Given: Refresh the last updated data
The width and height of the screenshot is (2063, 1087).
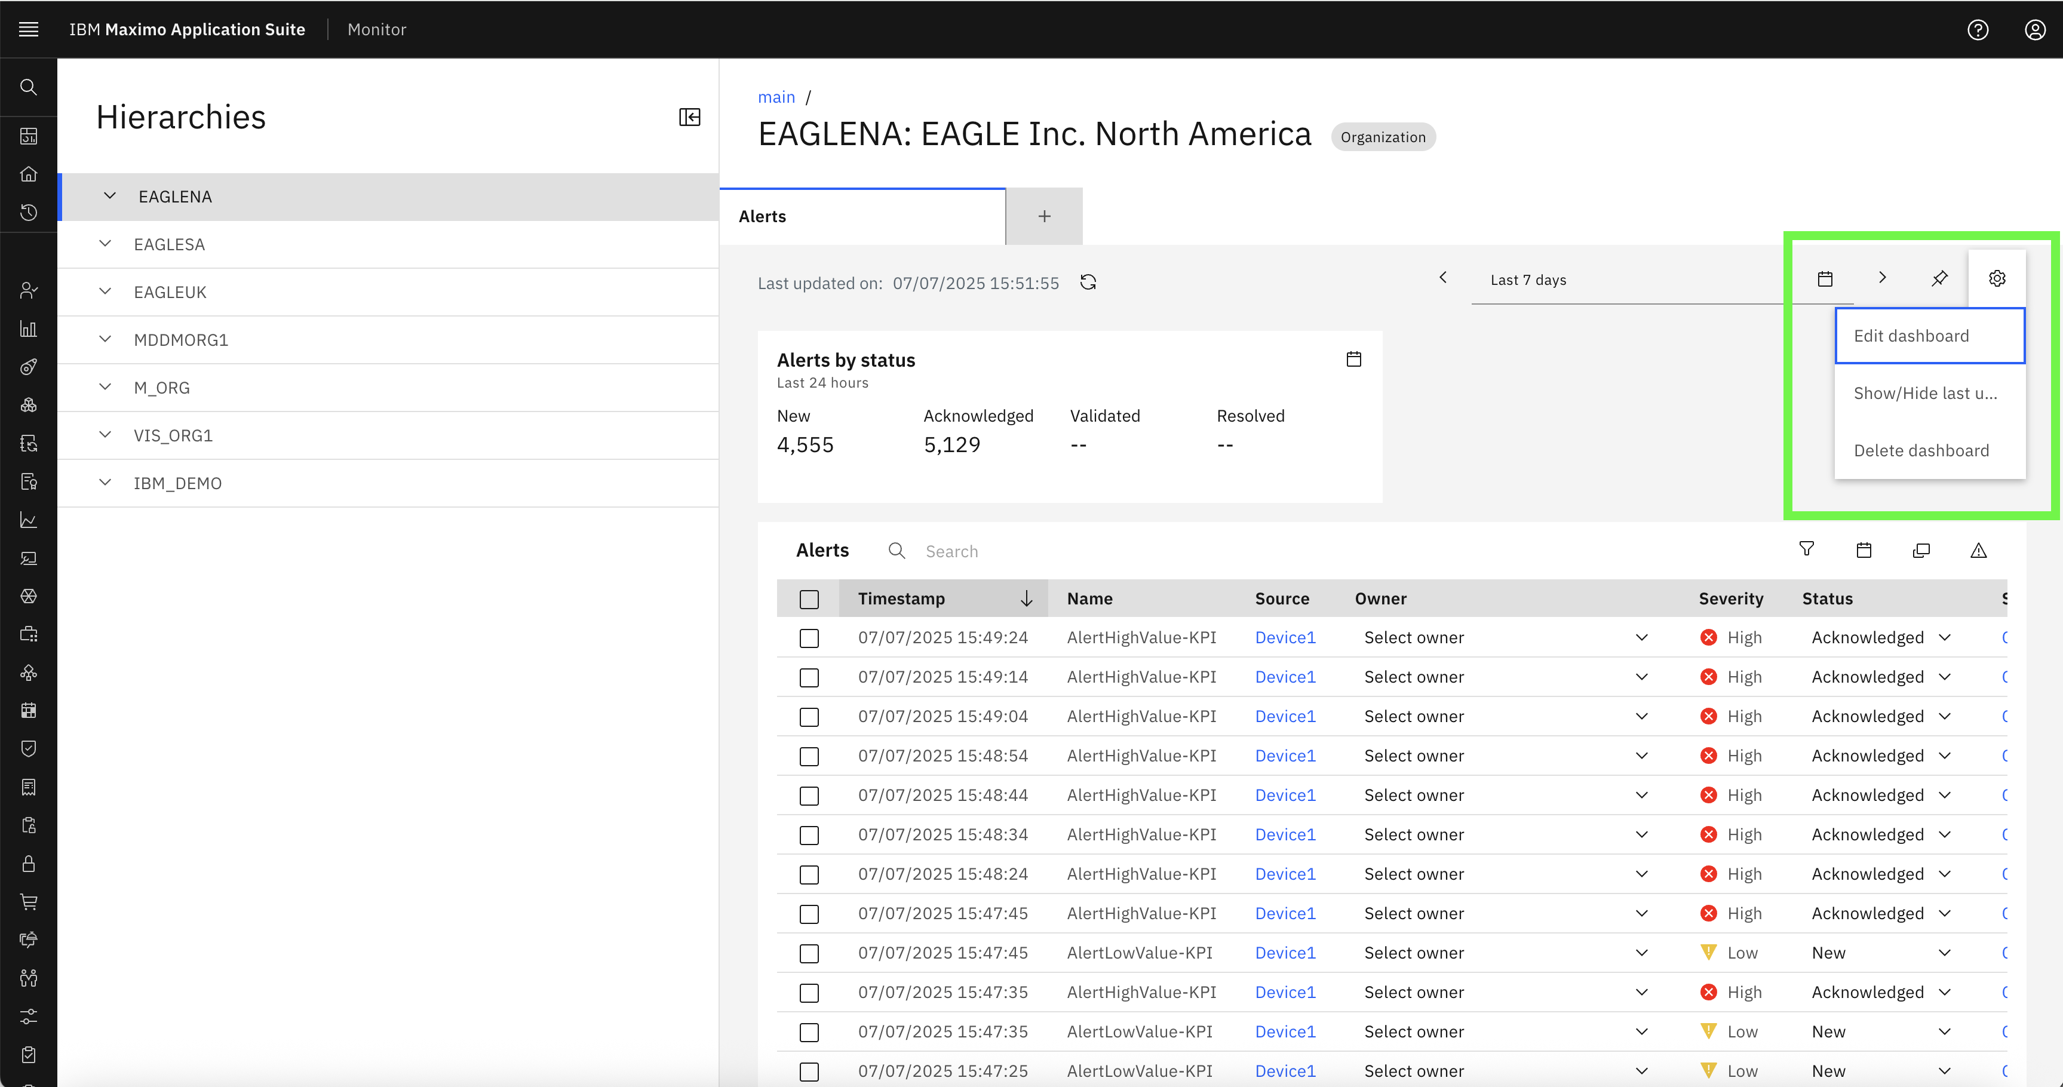Looking at the screenshot, I should point(1088,282).
